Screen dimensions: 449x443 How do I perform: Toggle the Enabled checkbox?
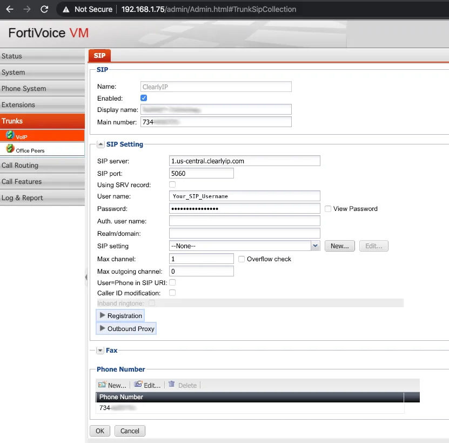pos(144,98)
